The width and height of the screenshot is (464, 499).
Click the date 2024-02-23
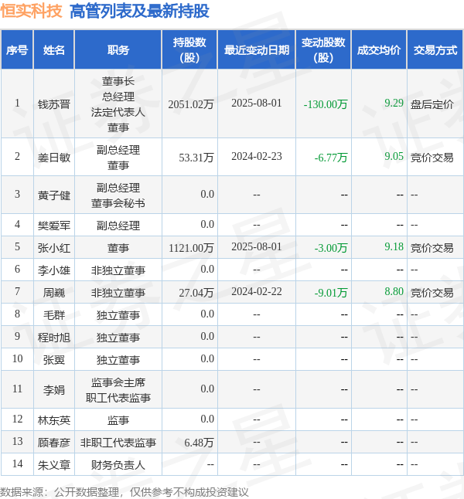point(257,156)
